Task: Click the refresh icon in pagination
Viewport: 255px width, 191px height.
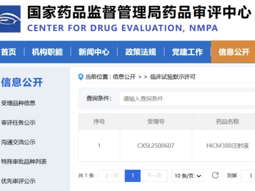Action: tap(215, 176)
